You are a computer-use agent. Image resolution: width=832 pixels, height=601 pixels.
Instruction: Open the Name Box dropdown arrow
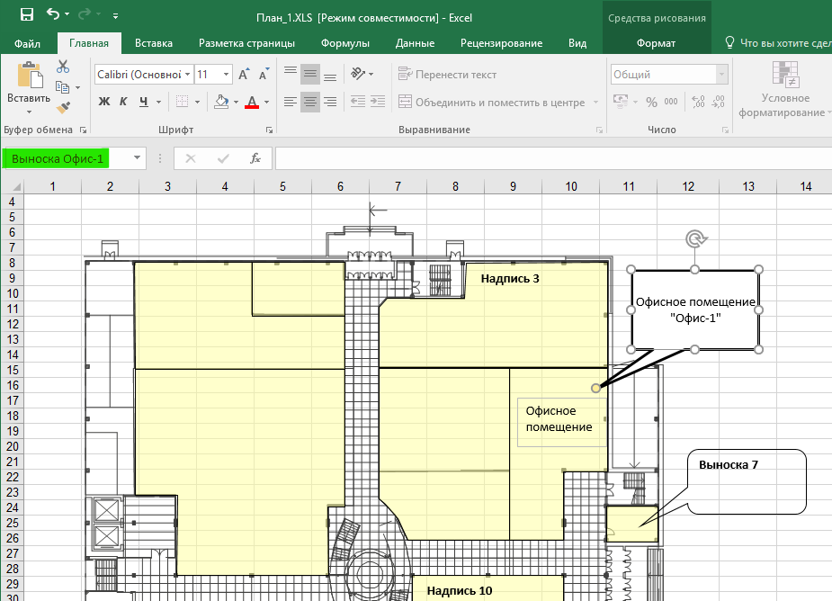138,158
